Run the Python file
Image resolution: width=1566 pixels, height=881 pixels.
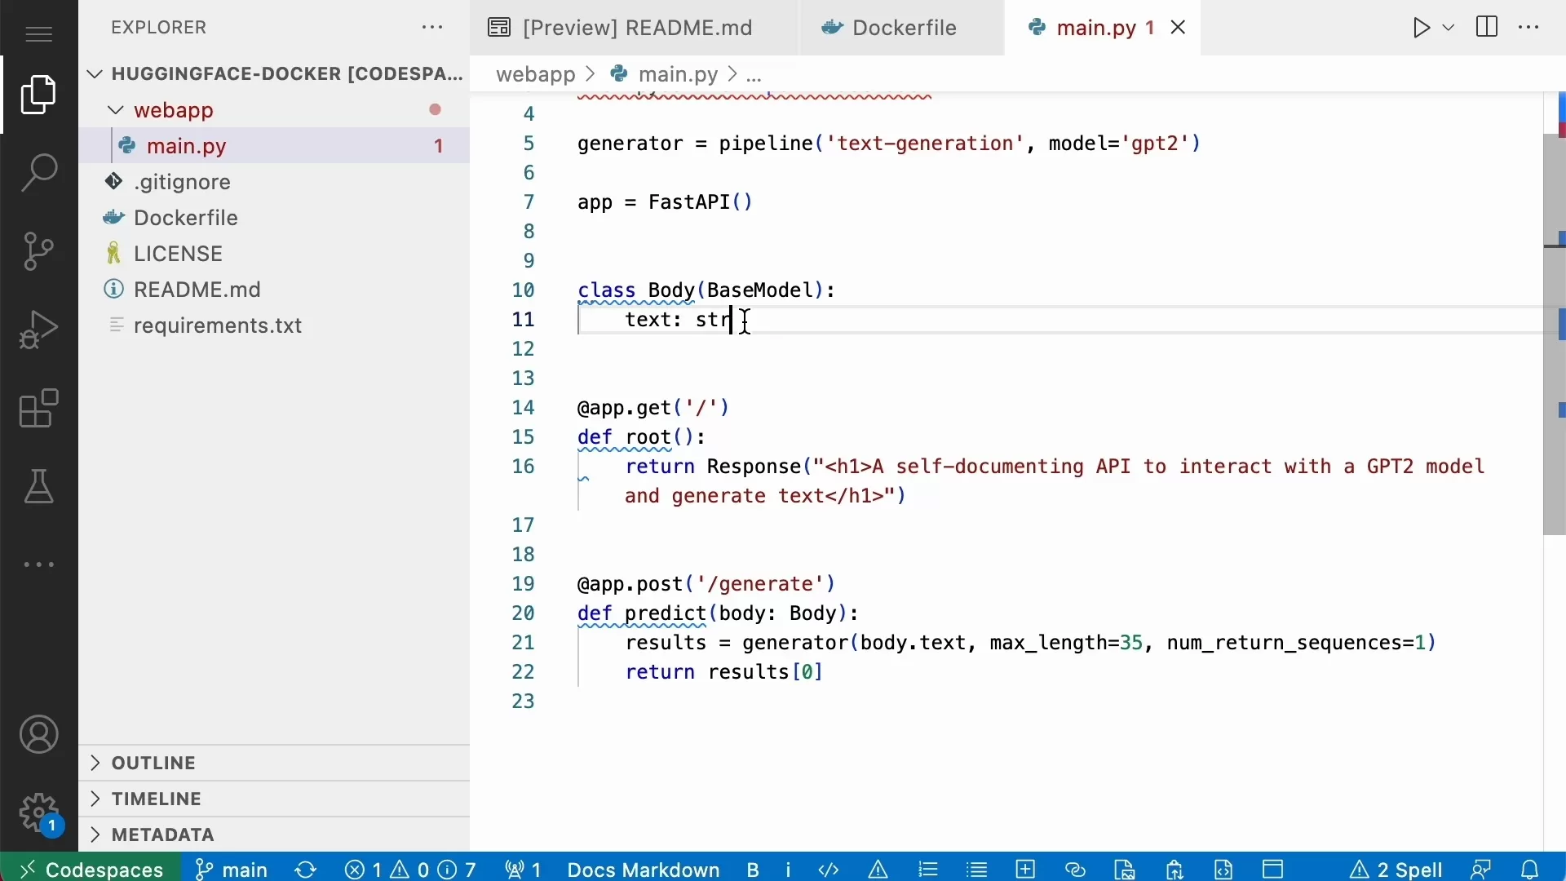click(x=1421, y=27)
